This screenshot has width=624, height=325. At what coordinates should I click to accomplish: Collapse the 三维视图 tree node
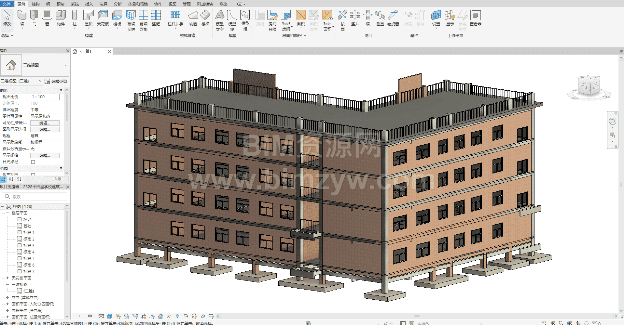[x=7, y=285]
